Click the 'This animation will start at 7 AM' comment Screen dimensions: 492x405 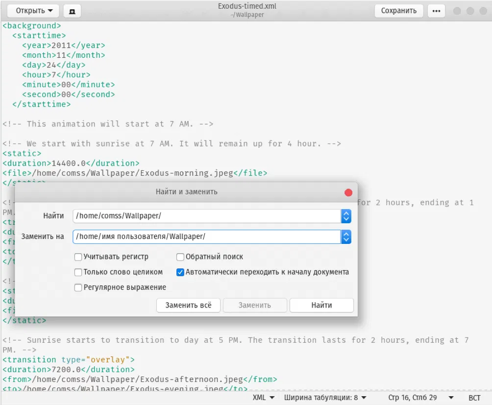pos(108,124)
